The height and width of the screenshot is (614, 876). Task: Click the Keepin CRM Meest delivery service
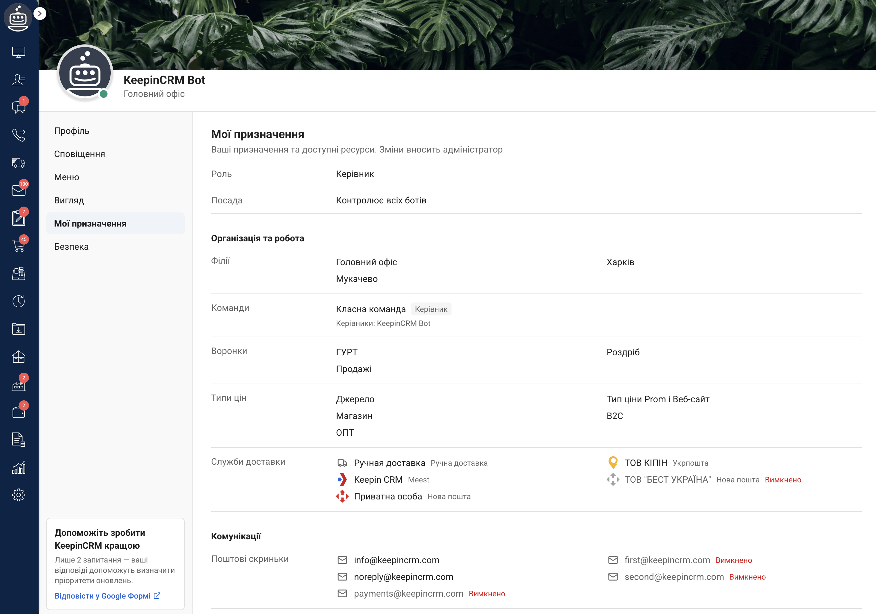coord(383,480)
